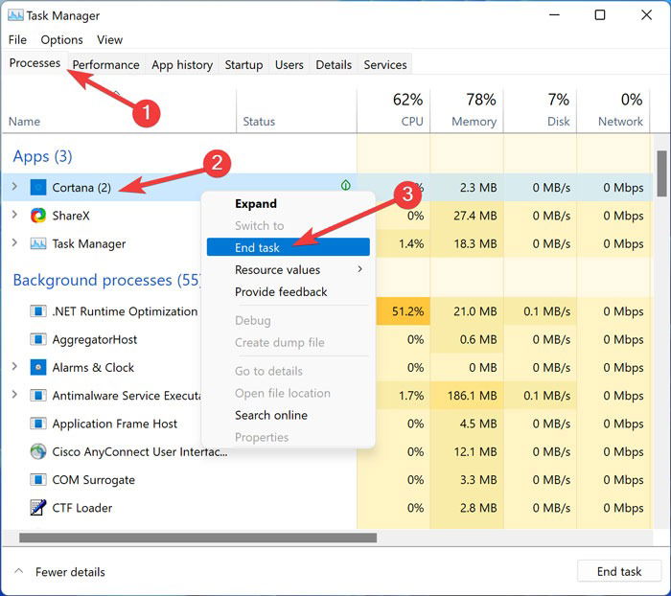Switch to the Performance tab
The image size is (671, 596).
(x=105, y=64)
